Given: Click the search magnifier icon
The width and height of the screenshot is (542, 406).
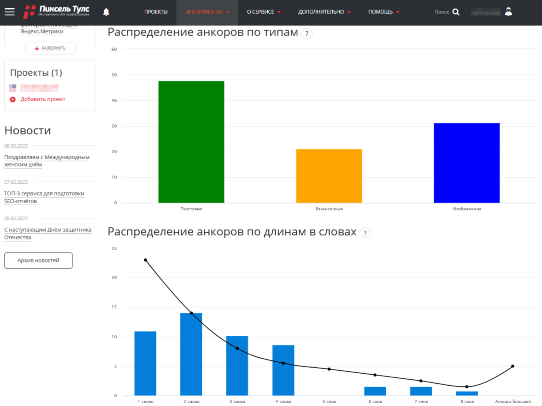Looking at the screenshot, I should [456, 12].
